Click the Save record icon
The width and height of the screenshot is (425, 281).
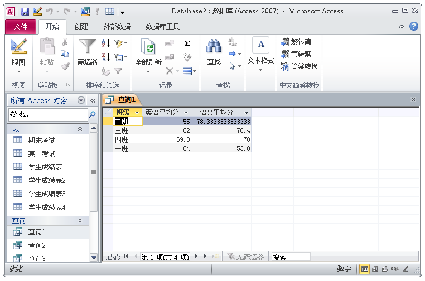[x=170, y=57]
